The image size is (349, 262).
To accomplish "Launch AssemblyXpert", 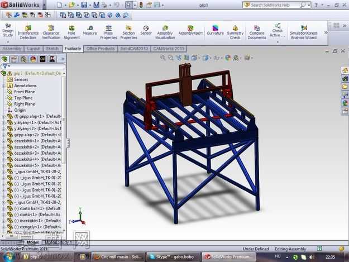I will pyautogui.click(x=190, y=30).
